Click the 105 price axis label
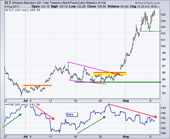Viewport: 170px width, 139px height. click(x=163, y=15)
